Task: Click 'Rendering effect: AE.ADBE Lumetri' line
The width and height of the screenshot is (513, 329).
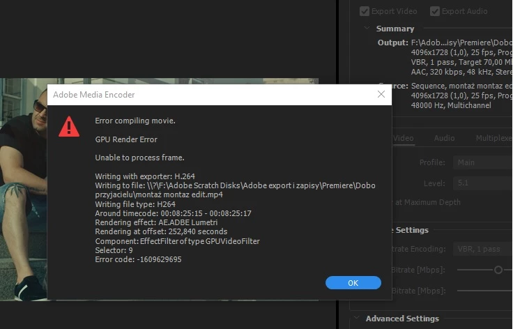Action: [x=156, y=222]
